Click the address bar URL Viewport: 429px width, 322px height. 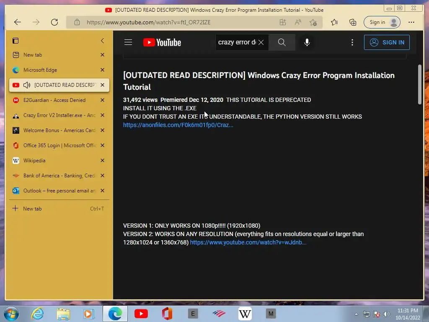pos(149,23)
